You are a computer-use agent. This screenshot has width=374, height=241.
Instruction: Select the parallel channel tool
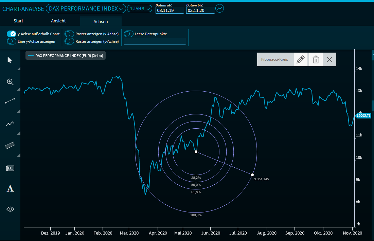[x=10, y=145]
